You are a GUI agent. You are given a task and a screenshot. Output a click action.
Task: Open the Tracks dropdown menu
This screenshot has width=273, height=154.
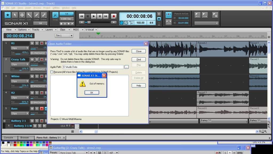point(37,30)
